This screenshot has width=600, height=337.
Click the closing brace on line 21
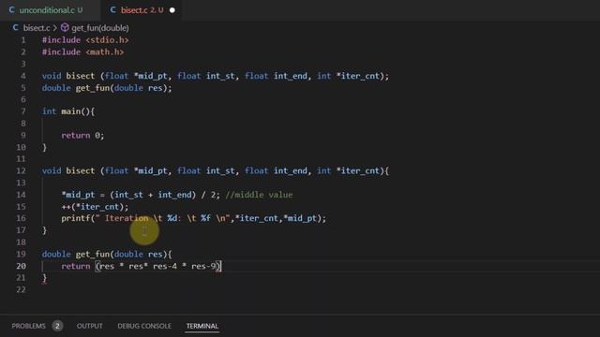(x=44, y=278)
